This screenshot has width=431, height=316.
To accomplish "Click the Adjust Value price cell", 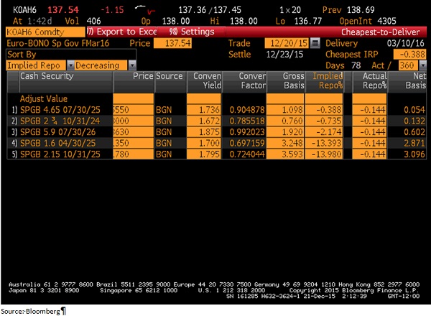I will point(133,98).
